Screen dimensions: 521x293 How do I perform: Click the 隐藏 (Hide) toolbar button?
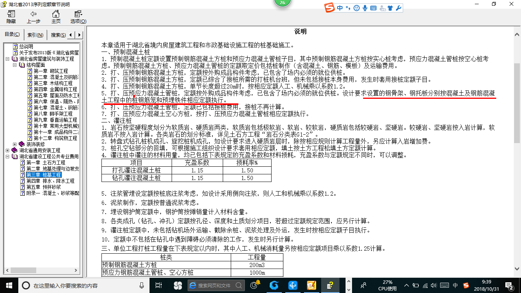click(x=11, y=17)
